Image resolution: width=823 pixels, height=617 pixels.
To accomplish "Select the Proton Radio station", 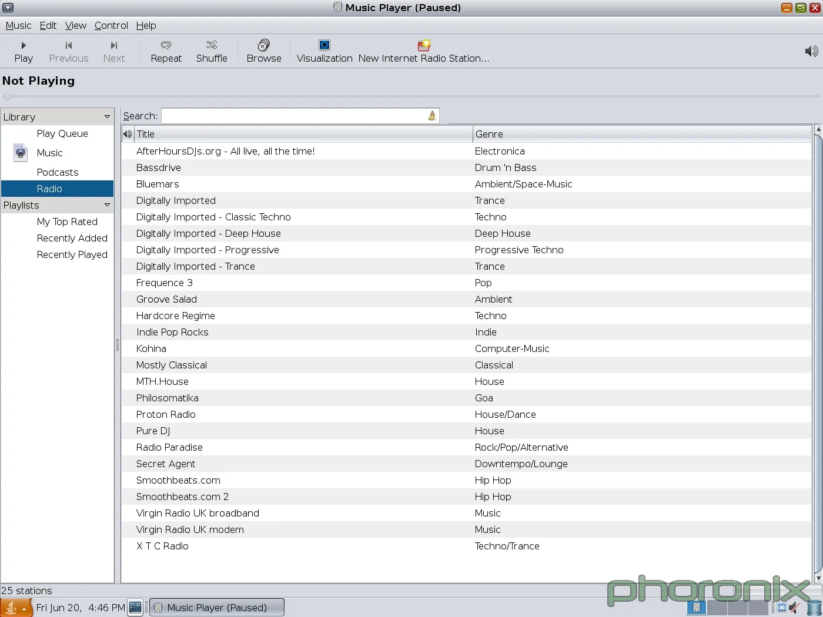I will click(466, 414).
